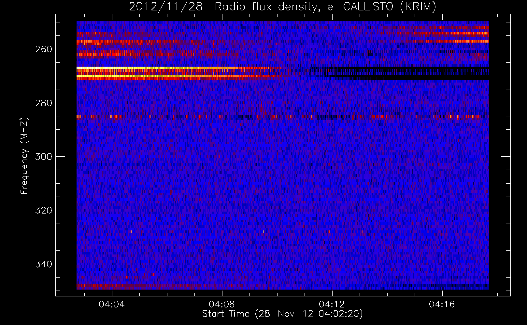Click the 04:12 time tick label

pos(332,305)
